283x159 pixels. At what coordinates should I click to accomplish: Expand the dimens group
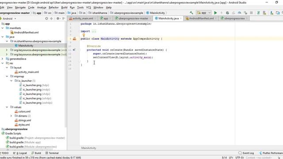(x=11, y=116)
